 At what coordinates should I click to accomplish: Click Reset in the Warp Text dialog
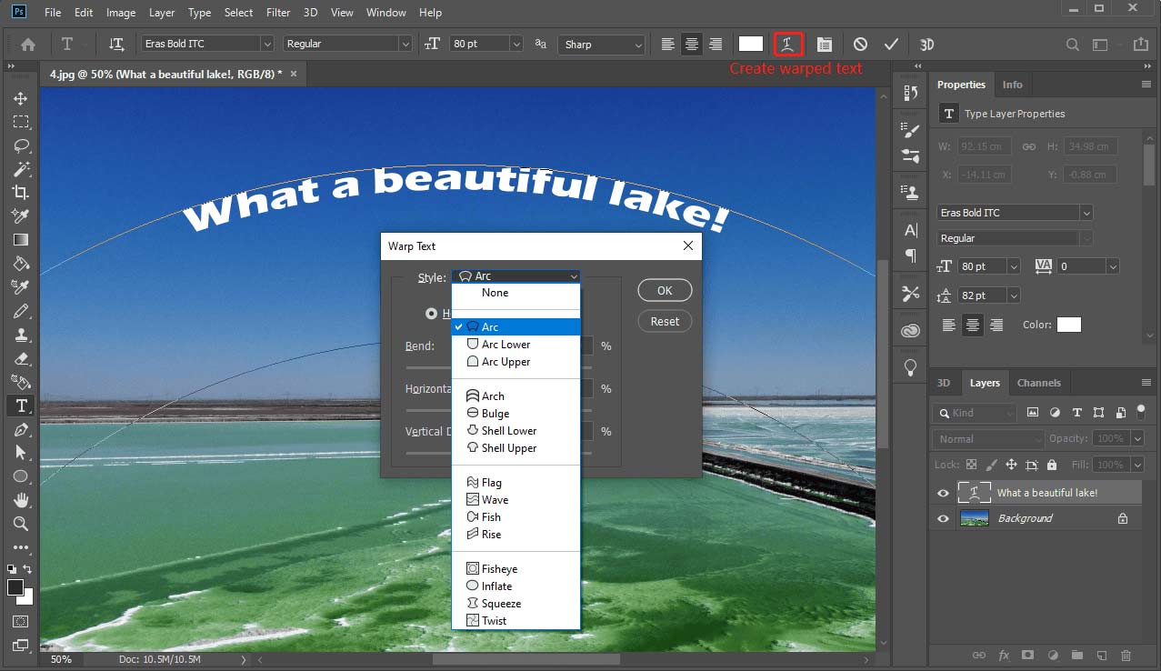coord(664,320)
